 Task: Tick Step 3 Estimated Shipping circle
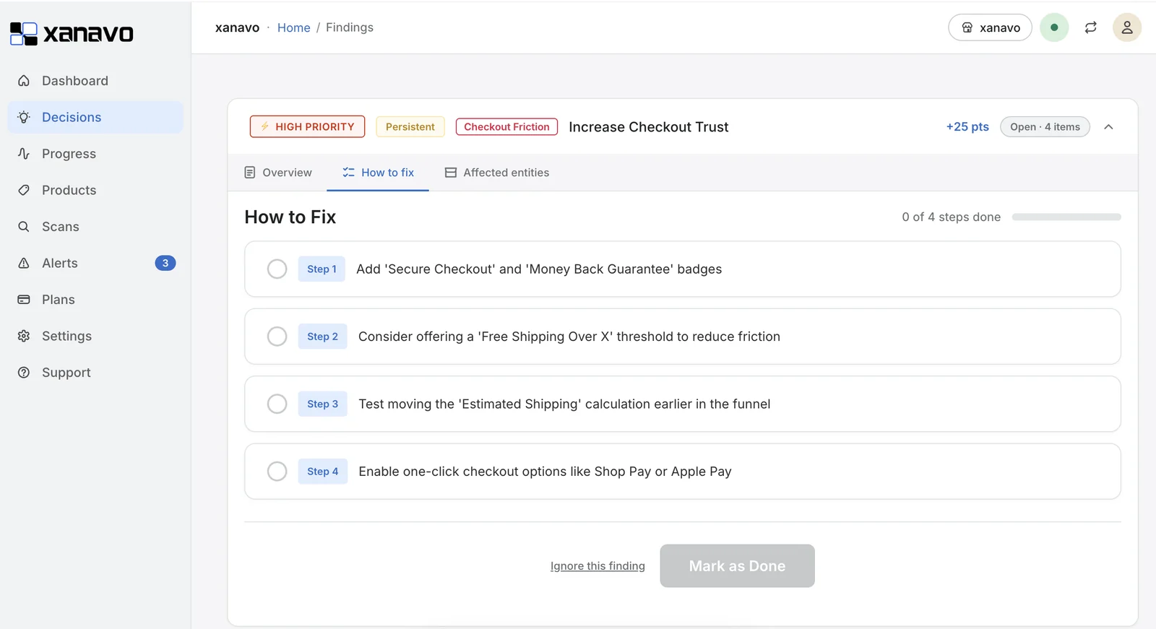[x=277, y=404]
